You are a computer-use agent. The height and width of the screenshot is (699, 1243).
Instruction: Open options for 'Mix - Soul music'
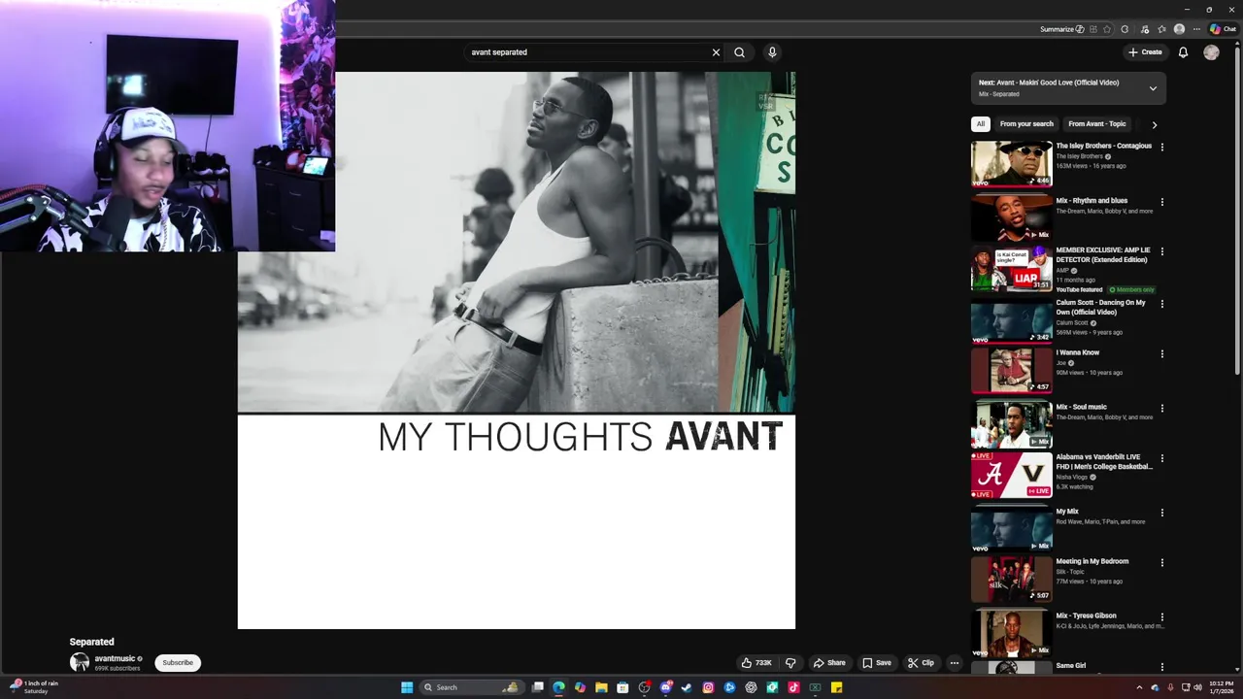click(1161, 409)
